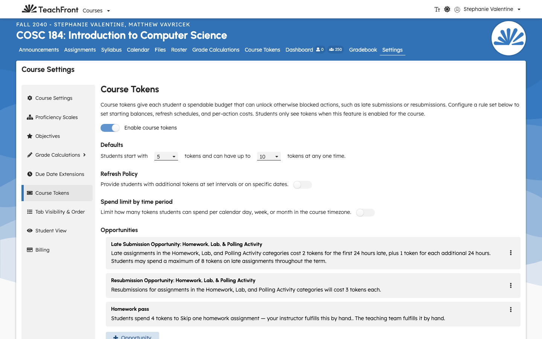Click the dashboard 250 group badge

(x=335, y=50)
